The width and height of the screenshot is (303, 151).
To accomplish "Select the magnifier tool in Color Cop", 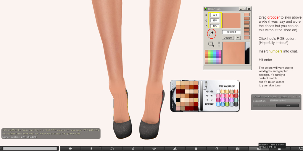I will tap(211, 44).
